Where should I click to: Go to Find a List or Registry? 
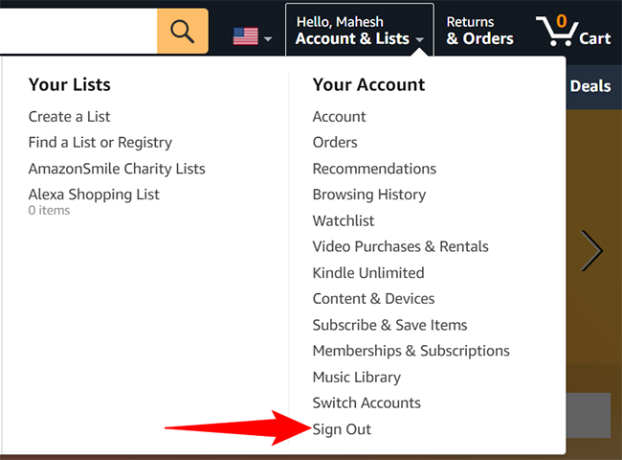(x=100, y=142)
